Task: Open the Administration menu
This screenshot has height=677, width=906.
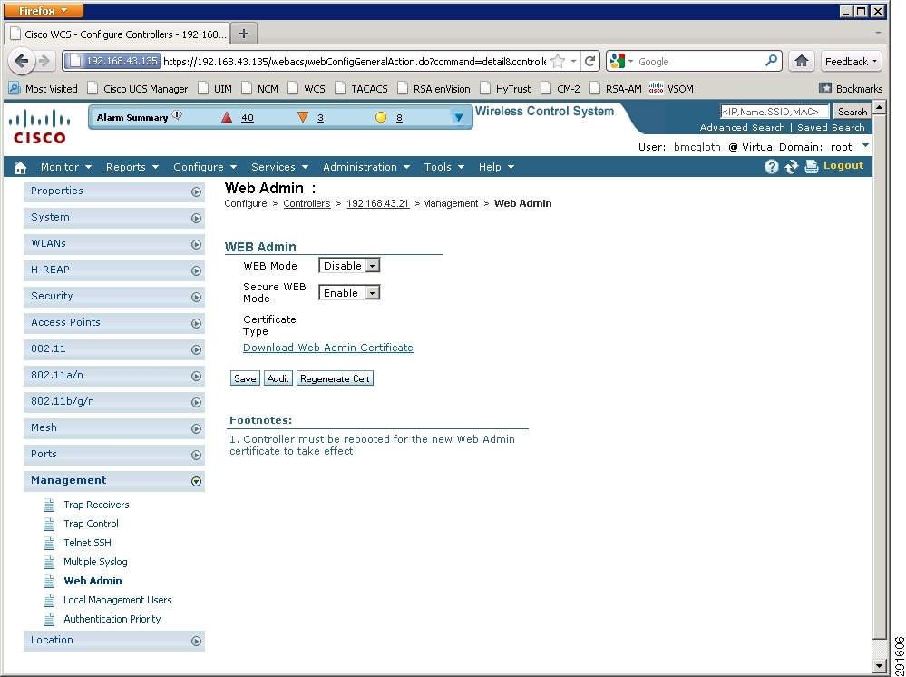Action: (366, 167)
